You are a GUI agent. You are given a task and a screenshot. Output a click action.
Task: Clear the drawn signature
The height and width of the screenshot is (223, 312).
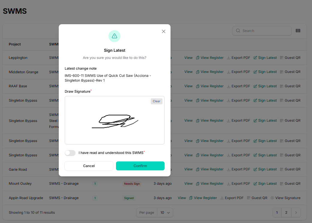pos(156,101)
